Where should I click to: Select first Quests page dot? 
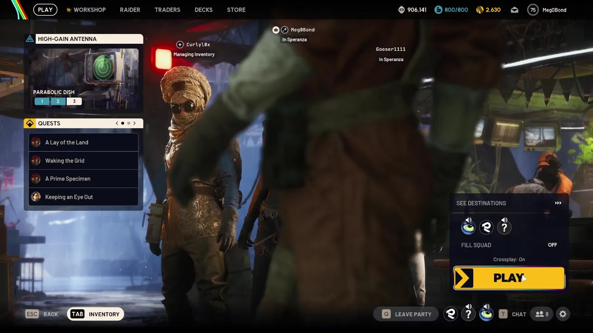pos(122,123)
